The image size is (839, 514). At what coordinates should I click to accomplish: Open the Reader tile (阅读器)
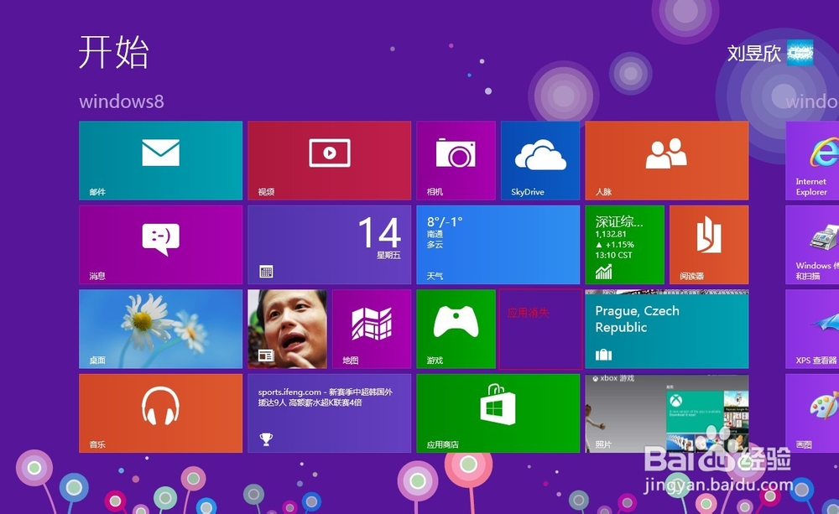tap(709, 245)
